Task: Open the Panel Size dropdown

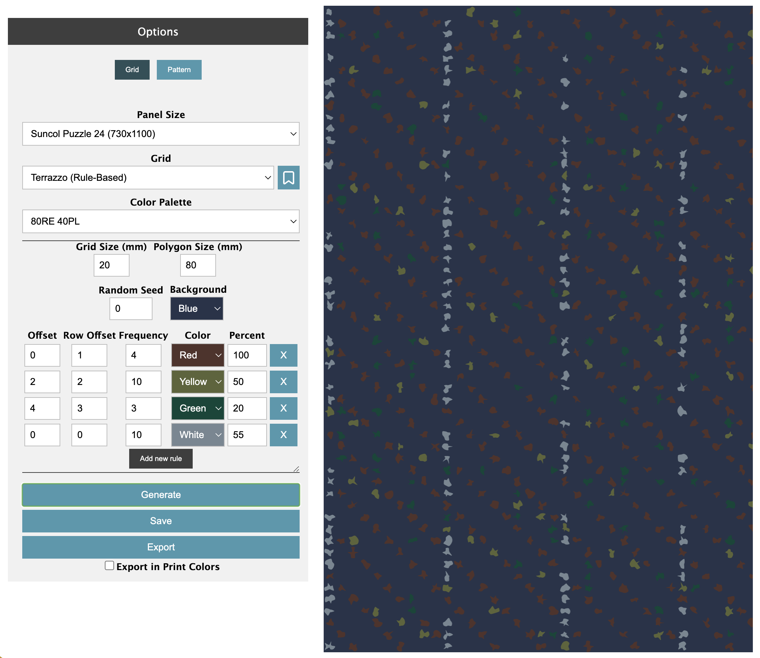Action: (161, 134)
